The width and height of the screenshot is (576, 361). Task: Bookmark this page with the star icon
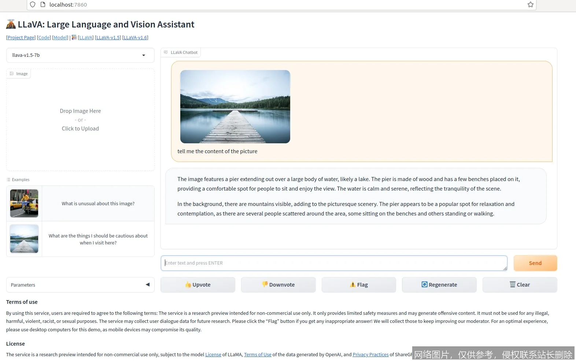(x=530, y=5)
